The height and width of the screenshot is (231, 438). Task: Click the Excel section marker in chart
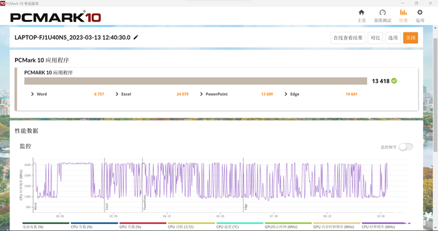pos(107,207)
